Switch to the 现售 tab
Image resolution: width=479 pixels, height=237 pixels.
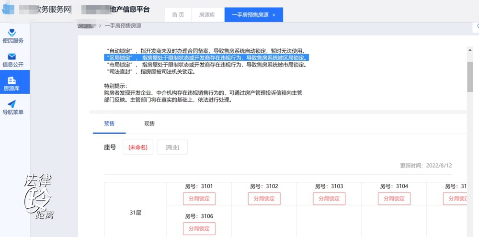coord(149,124)
